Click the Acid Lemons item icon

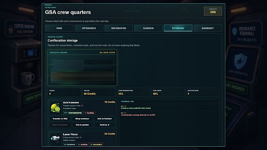coord(55,108)
